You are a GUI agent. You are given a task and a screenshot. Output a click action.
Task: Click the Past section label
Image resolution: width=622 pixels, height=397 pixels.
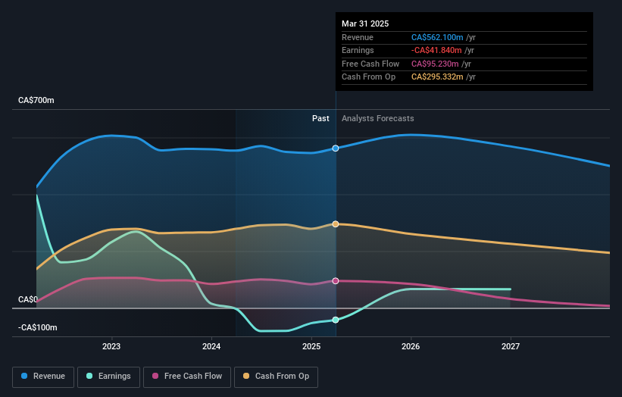320,118
